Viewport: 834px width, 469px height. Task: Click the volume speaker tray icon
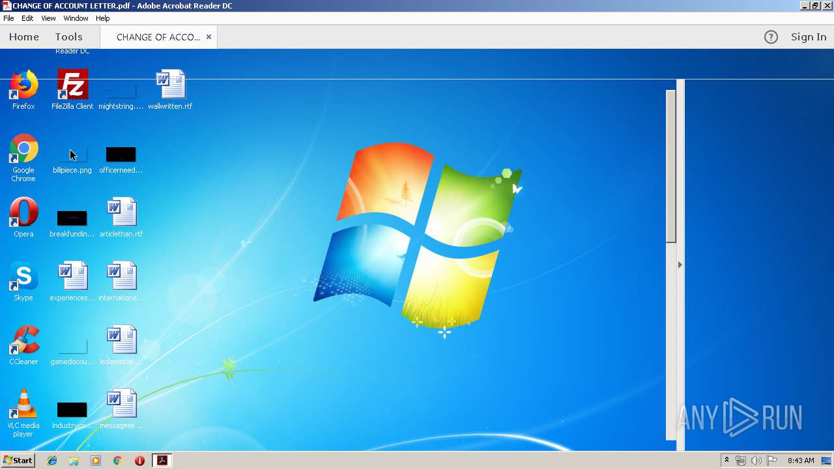[x=756, y=461]
